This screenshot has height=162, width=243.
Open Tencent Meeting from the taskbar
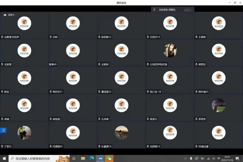[100, 159]
